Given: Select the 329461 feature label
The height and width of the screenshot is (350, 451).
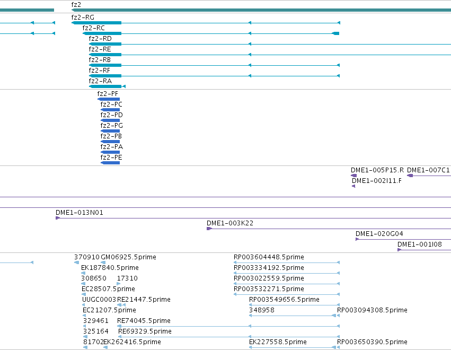Looking at the screenshot, I should 96,321.
